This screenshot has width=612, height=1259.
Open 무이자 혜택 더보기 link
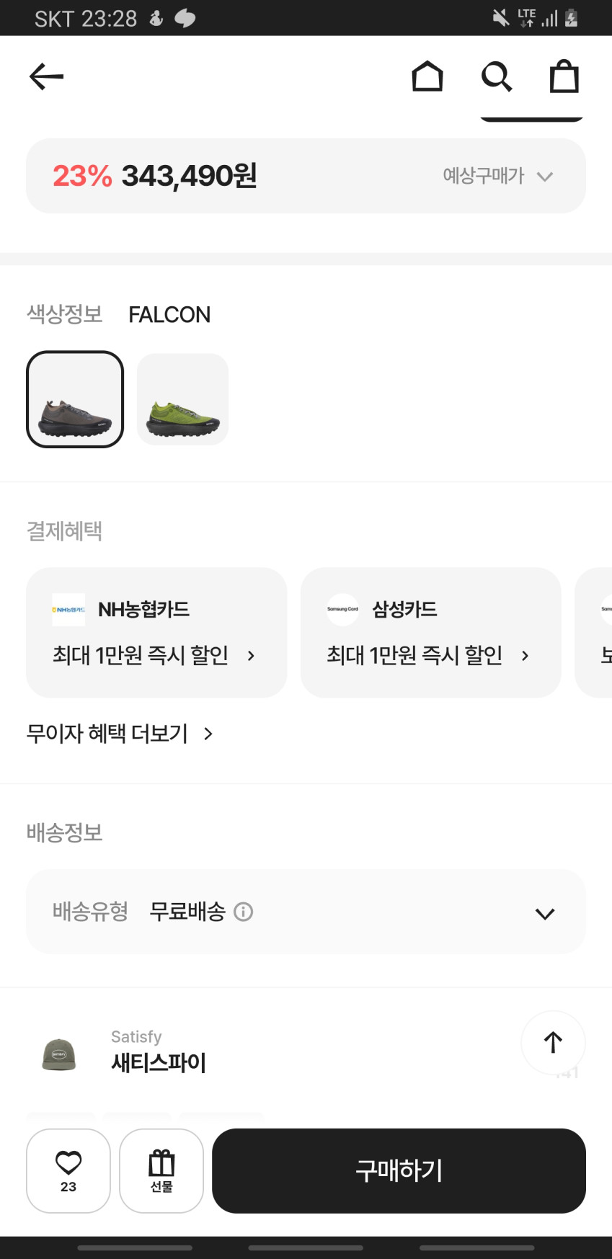tap(120, 734)
